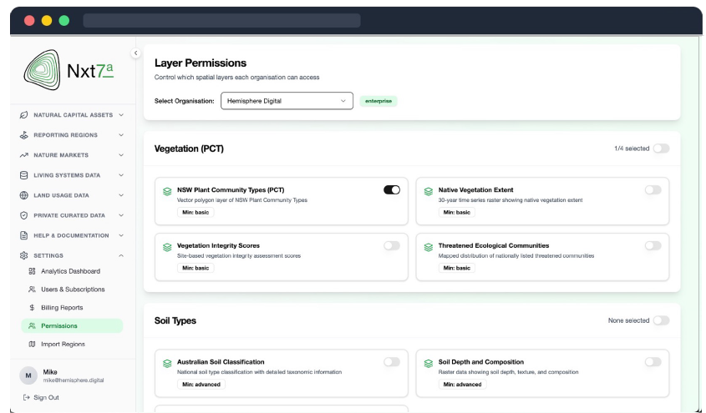Enable Australian Soil Classification layer
This screenshot has width=706, height=413.
(x=392, y=362)
